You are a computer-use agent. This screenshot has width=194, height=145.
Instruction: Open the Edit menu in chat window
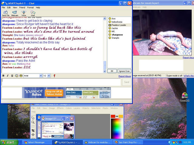pyautogui.click(x=9, y=8)
